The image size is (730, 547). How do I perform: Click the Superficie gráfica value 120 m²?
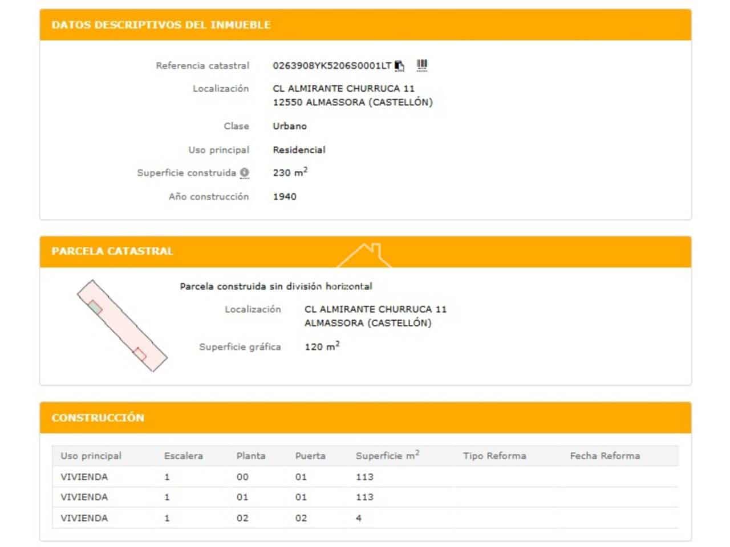[322, 346]
